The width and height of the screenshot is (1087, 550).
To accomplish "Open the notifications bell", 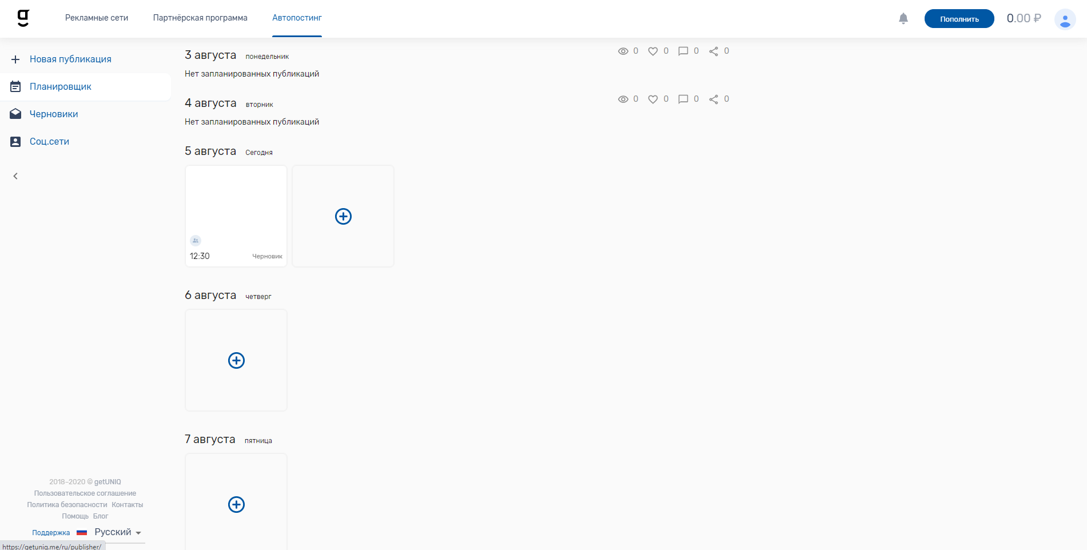I will pyautogui.click(x=903, y=18).
